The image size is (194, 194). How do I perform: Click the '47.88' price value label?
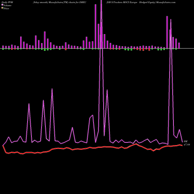coord(187,145)
